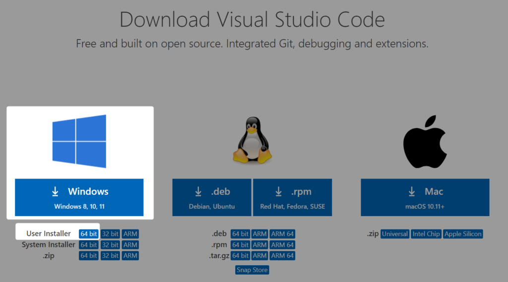Click the 'System Installer' label
This screenshot has height=282, width=508.
48,244
